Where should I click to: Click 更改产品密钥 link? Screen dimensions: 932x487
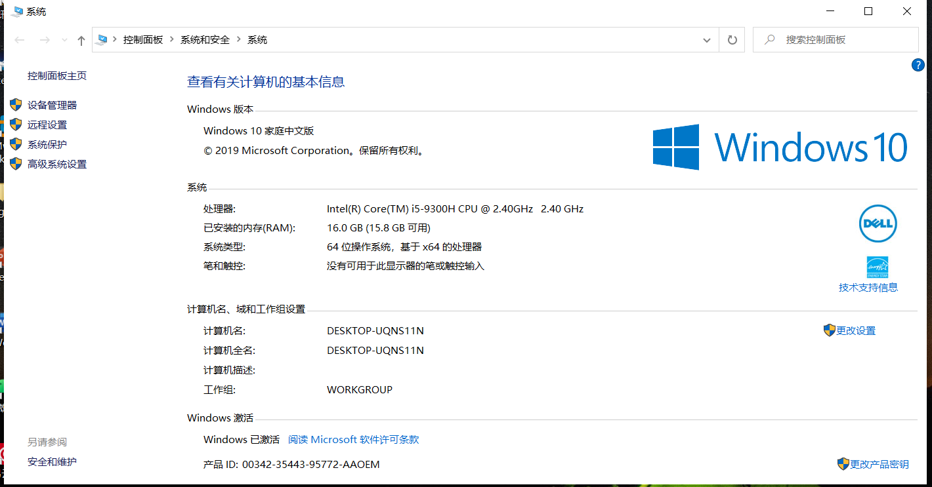click(879, 464)
